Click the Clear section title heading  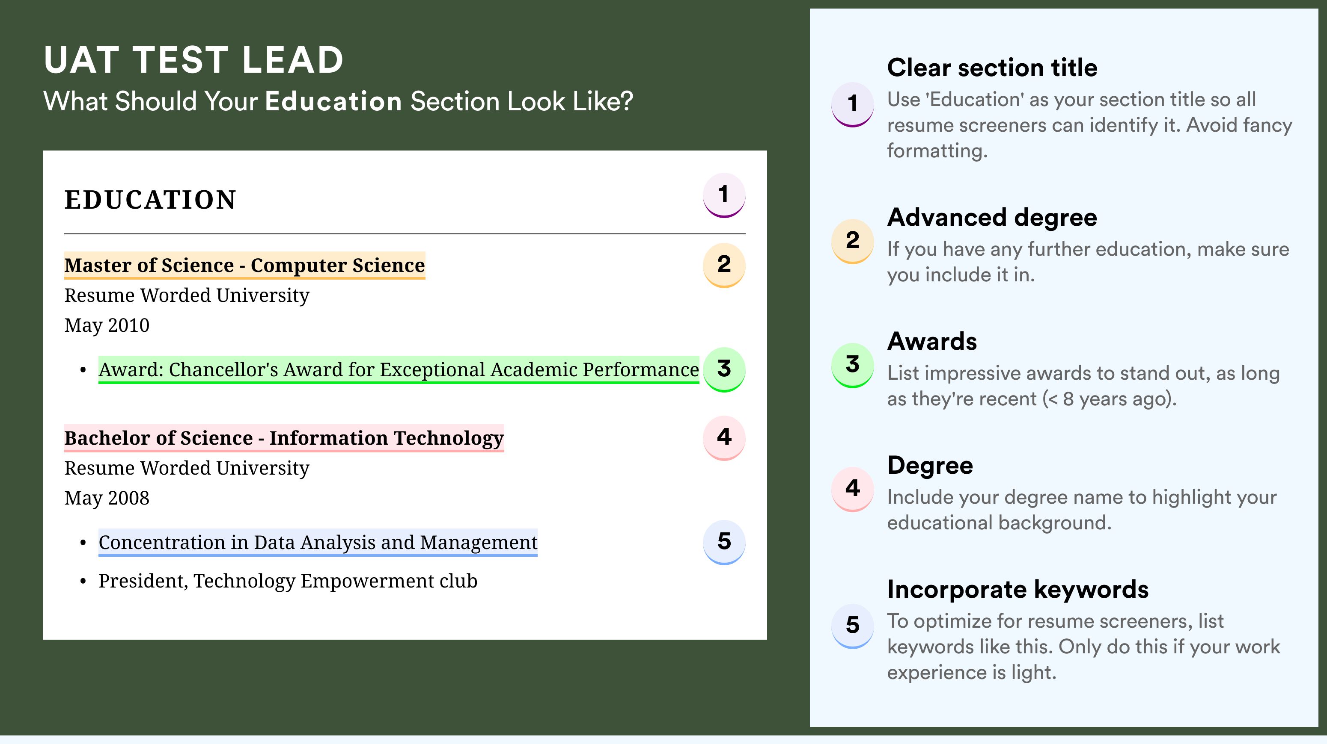tap(992, 68)
